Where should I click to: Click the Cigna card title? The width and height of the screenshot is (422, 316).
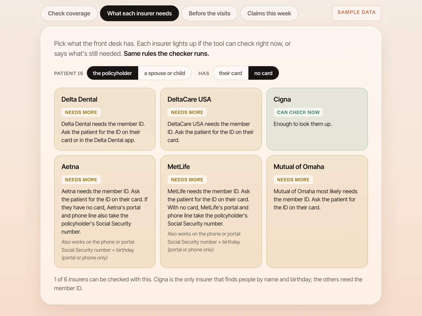coord(282,99)
